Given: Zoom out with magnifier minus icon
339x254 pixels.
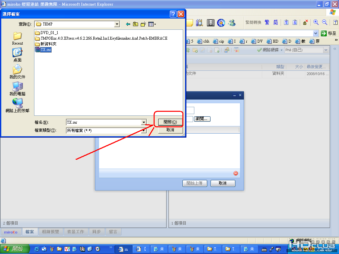Looking at the screenshot, I should [x=324, y=22].
